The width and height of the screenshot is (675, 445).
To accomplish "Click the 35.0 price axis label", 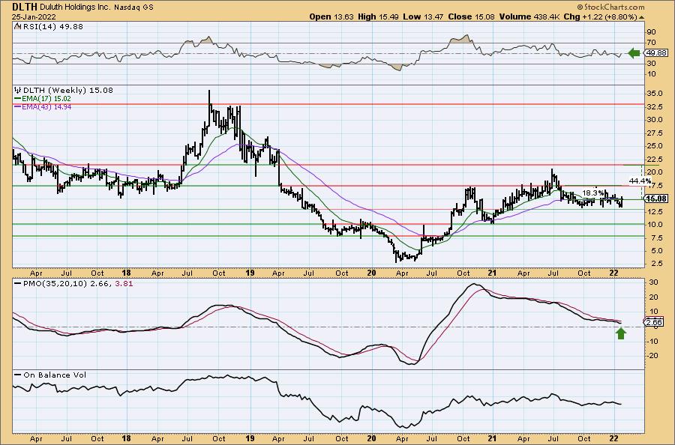I will coord(654,94).
